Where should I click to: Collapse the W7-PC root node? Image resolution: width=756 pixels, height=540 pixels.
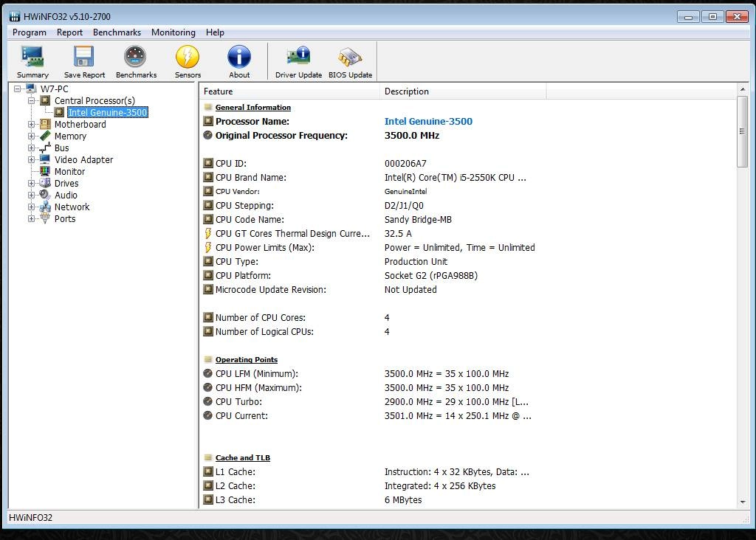click(x=18, y=89)
